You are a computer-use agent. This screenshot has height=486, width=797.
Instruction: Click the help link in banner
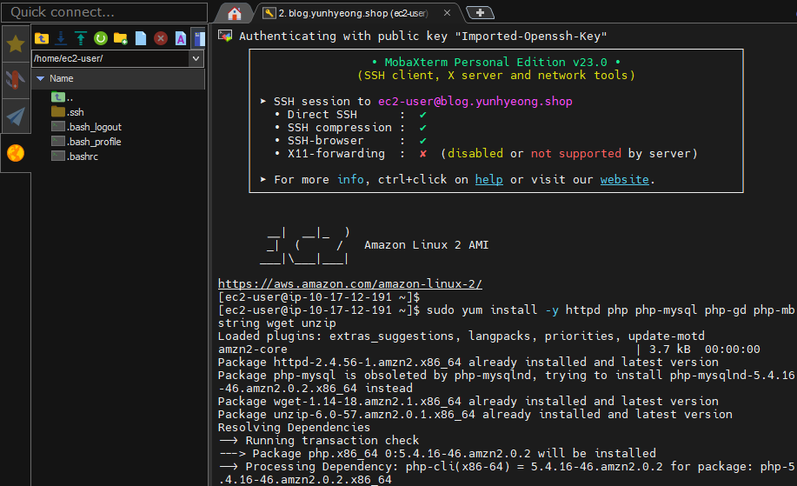click(488, 179)
